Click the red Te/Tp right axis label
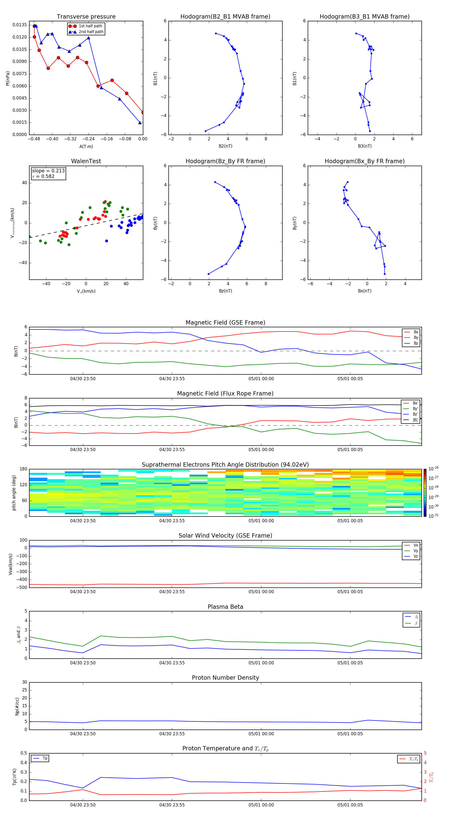This screenshot has width=451, height=827. 431,777
